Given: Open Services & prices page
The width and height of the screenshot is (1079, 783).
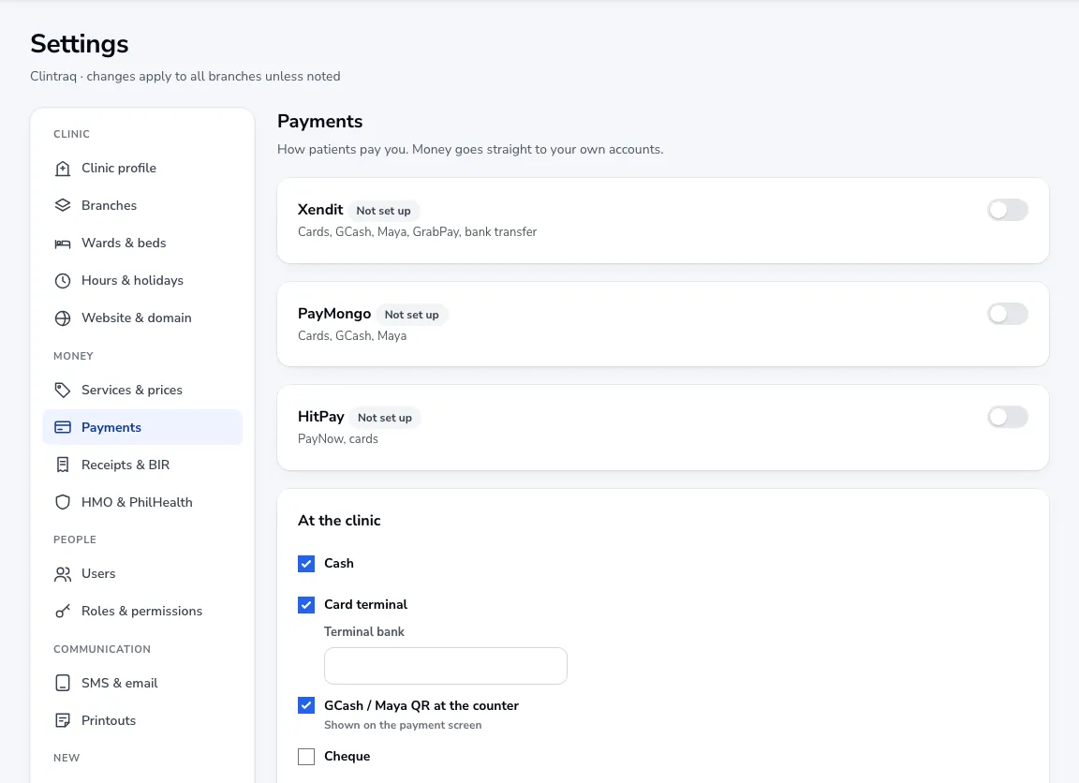Looking at the screenshot, I should point(142,391).
